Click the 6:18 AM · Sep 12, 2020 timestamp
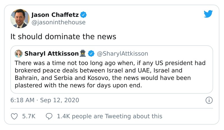 45,100
